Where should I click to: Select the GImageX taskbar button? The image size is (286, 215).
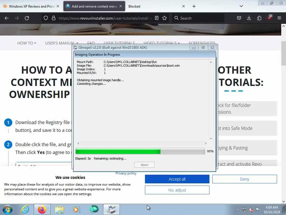111,209
